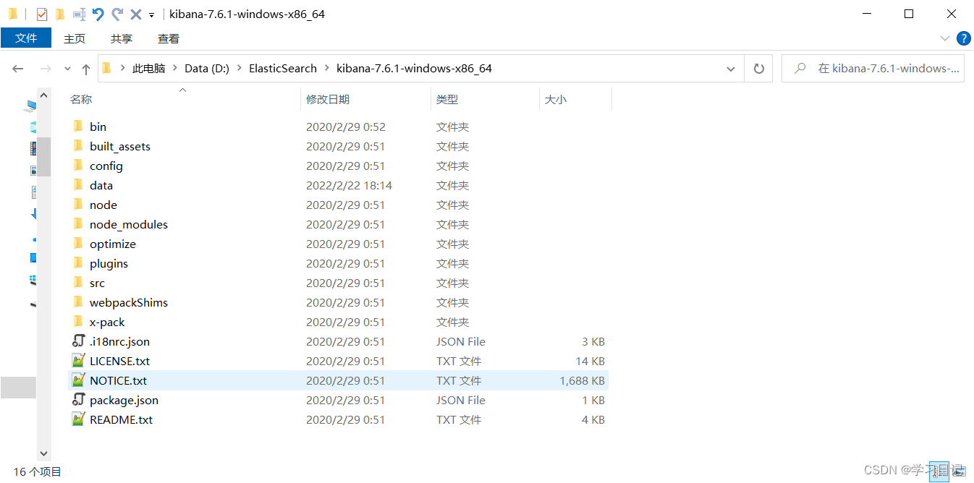Select the README.txt file name
The height and width of the screenshot is (483, 974).
(x=121, y=419)
